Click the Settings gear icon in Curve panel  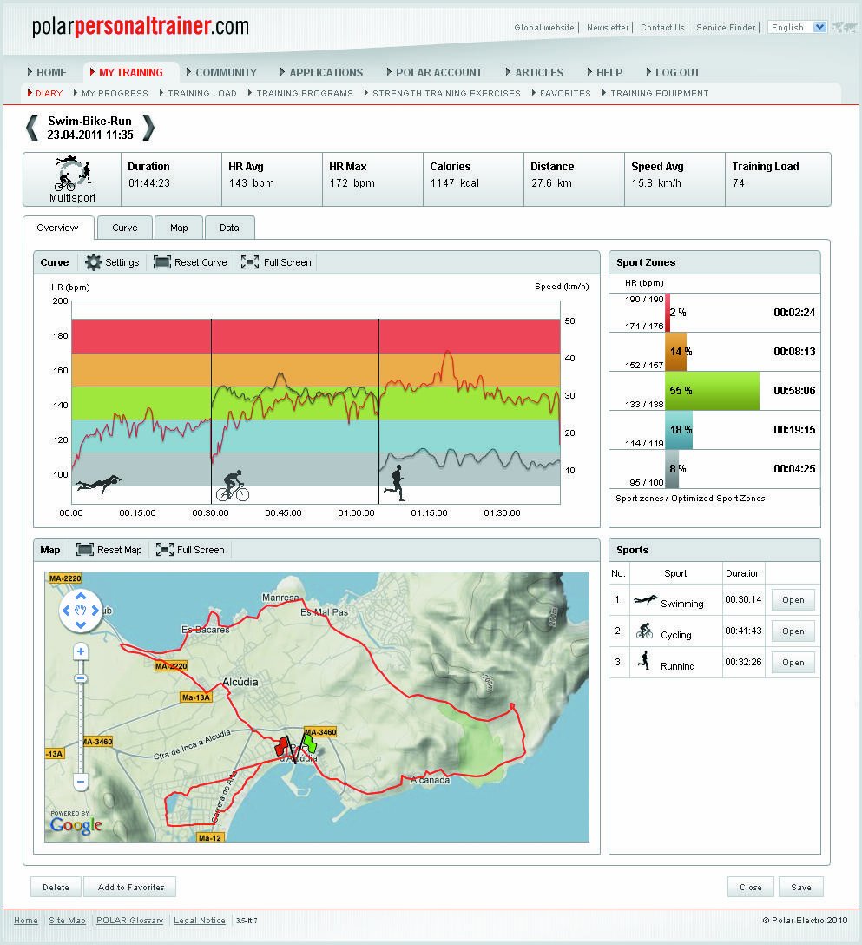point(94,262)
